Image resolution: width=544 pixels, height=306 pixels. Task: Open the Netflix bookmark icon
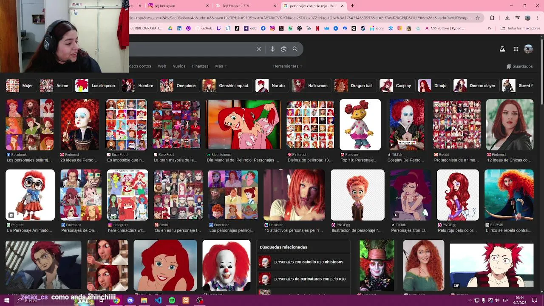tap(317, 28)
